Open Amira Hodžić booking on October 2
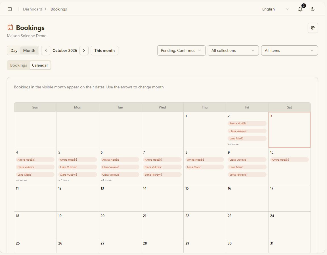Screen dimensions: 327x255 (247, 124)
